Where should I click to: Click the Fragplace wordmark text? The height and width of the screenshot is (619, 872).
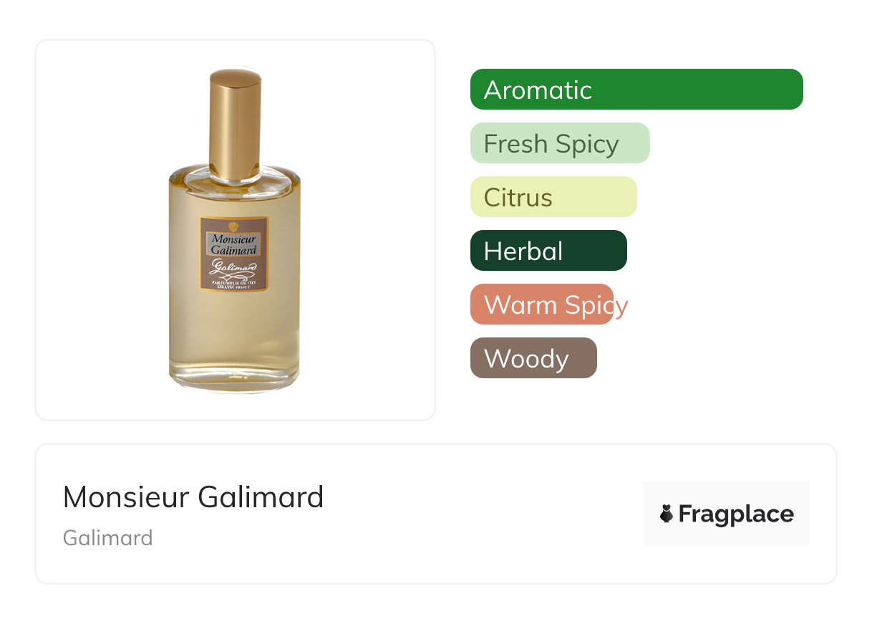(x=736, y=514)
